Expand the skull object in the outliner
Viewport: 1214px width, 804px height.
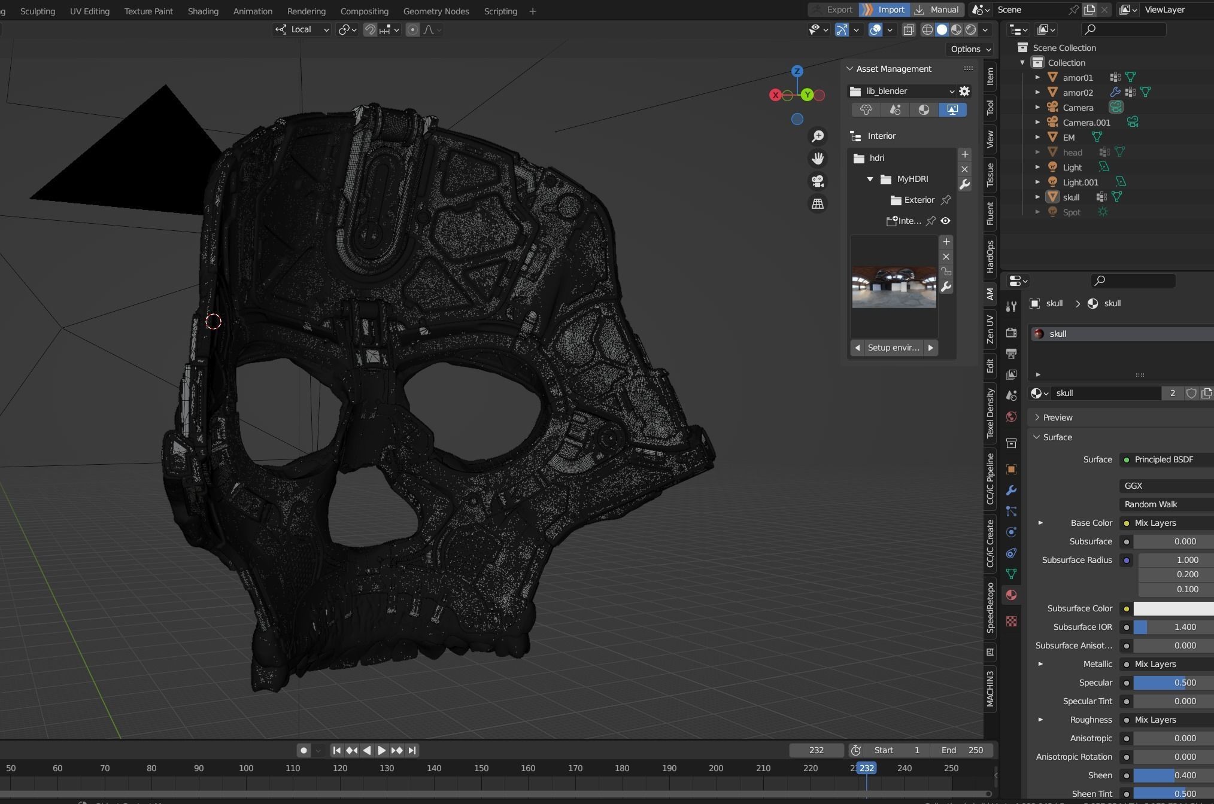(1037, 197)
